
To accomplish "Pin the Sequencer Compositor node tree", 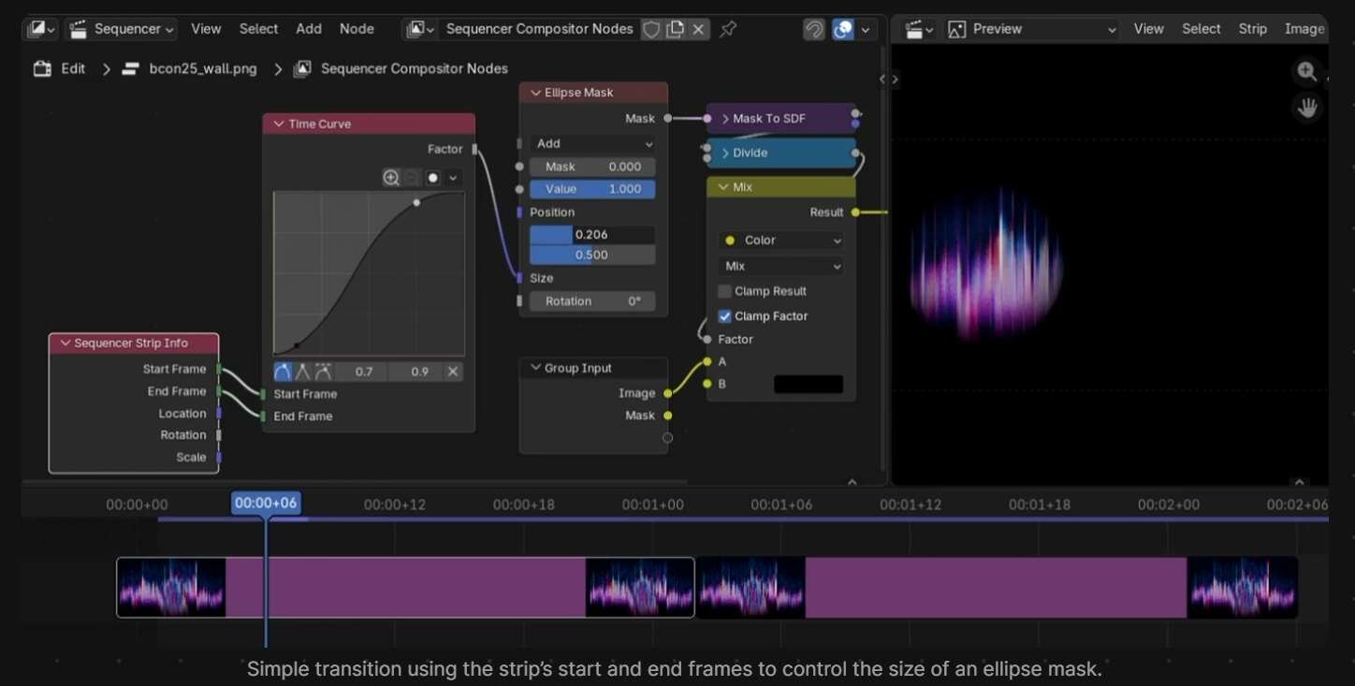I will [728, 29].
